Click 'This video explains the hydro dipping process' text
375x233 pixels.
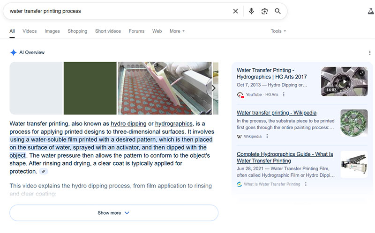(x=69, y=186)
